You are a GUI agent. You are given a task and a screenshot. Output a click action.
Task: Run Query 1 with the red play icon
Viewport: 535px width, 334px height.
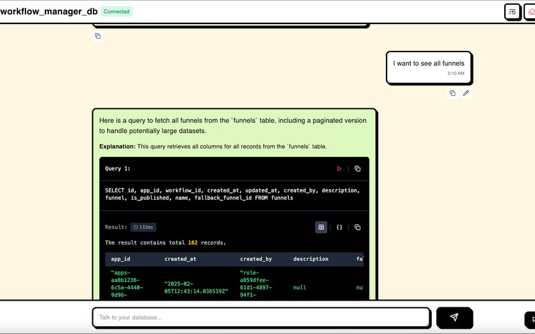coord(339,169)
